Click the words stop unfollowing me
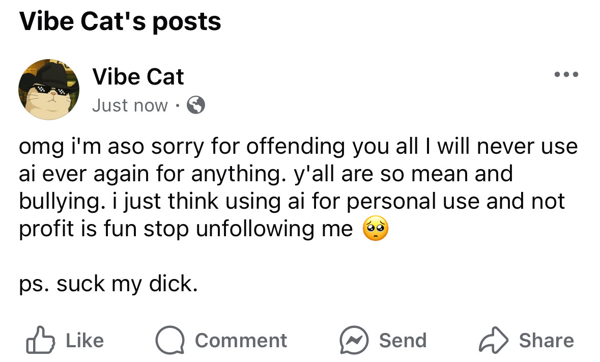This screenshot has height=362, width=600. coord(248,229)
